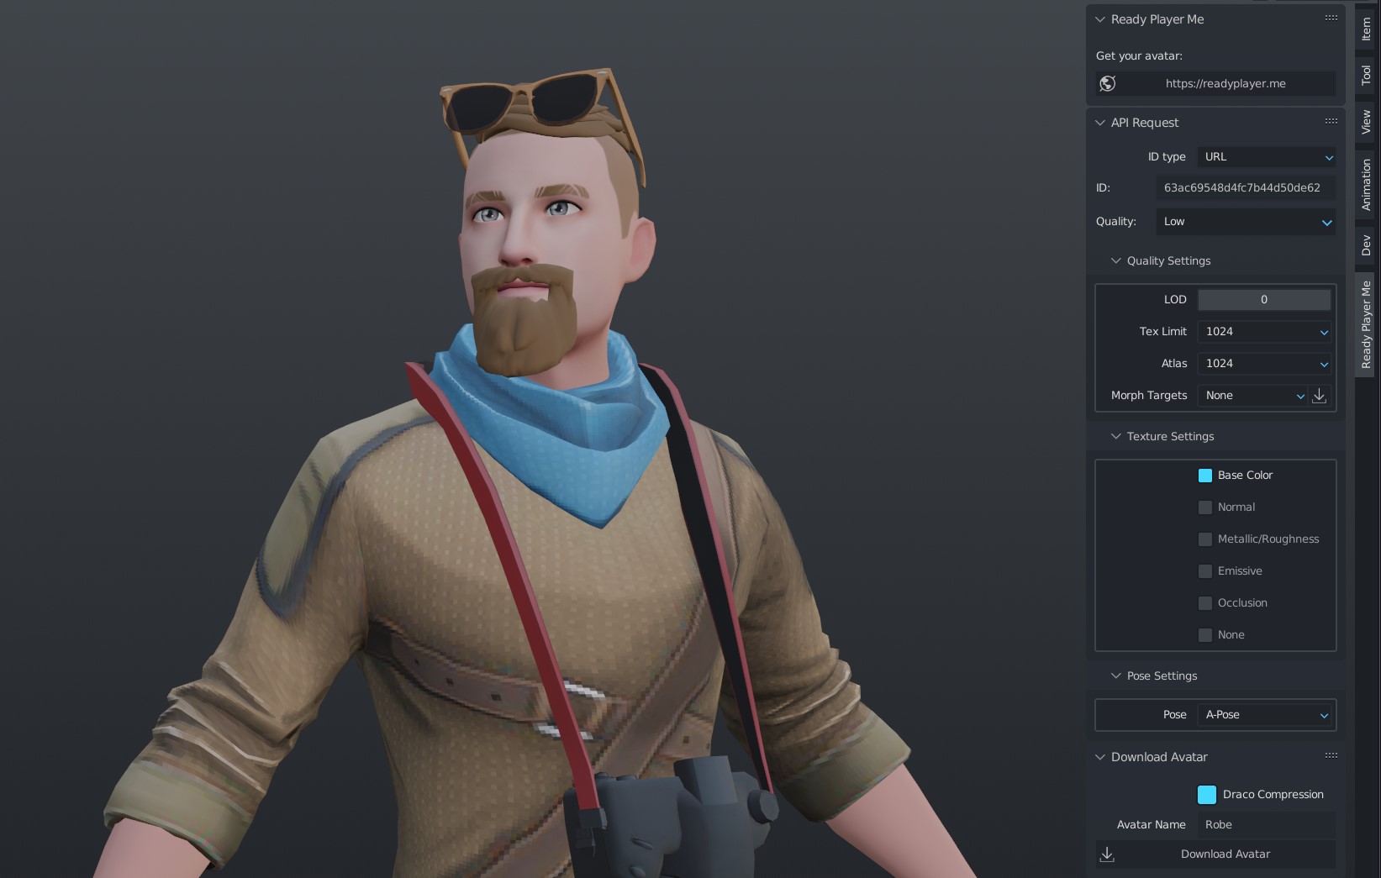Screen dimensions: 1381x878
Task: Open the Atlas size dropdown
Action: 1264,364
